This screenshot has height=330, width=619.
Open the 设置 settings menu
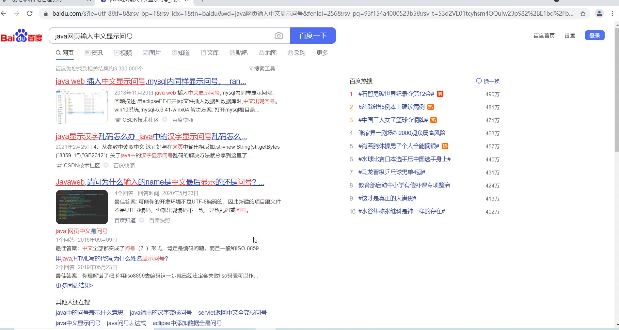[x=570, y=36]
